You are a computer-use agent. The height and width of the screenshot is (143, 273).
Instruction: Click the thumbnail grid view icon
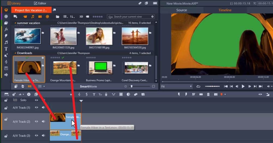click(29, 86)
